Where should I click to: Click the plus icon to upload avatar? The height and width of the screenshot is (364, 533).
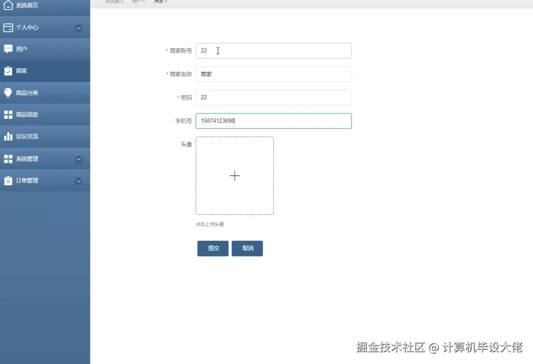pos(234,175)
